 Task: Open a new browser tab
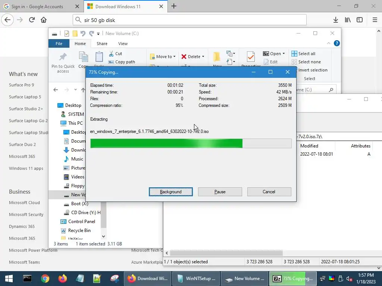point(174,6)
